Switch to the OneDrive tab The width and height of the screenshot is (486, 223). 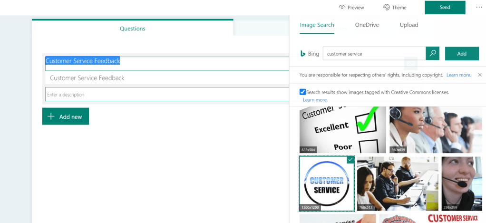pyautogui.click(x=367, y=25)
